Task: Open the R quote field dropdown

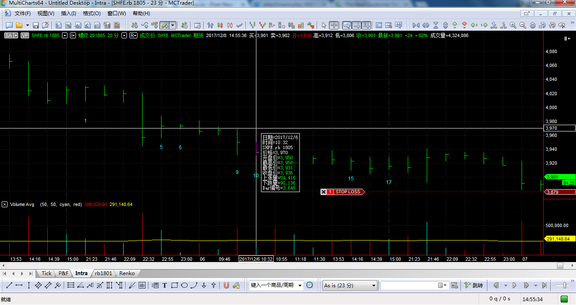Action: tap(134, 35)
